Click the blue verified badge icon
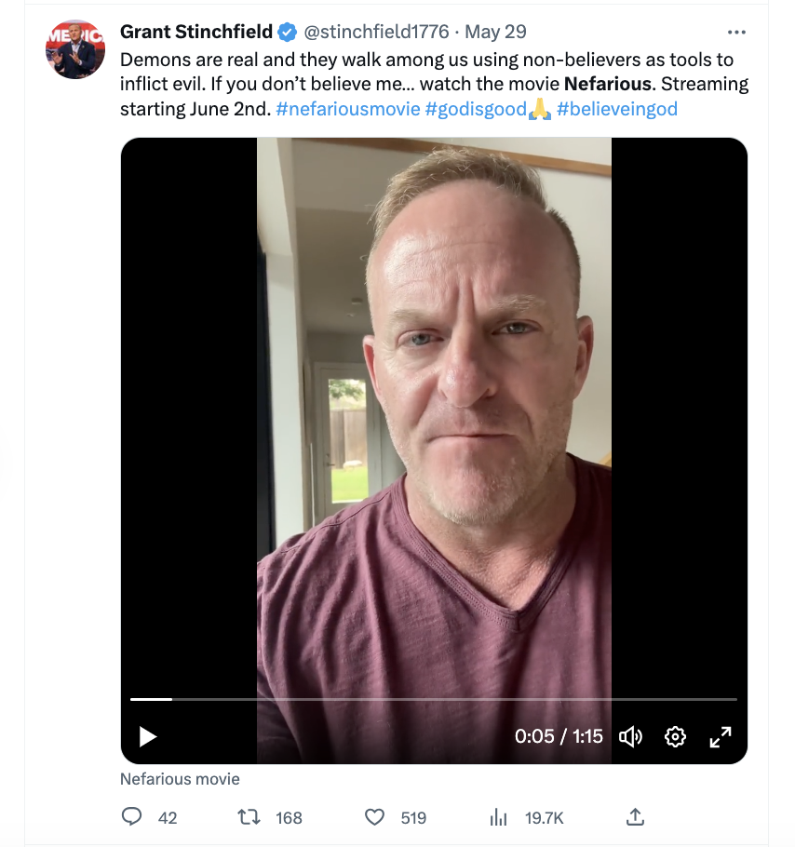This screenshot has height=847, width=795. pos(288,32)
